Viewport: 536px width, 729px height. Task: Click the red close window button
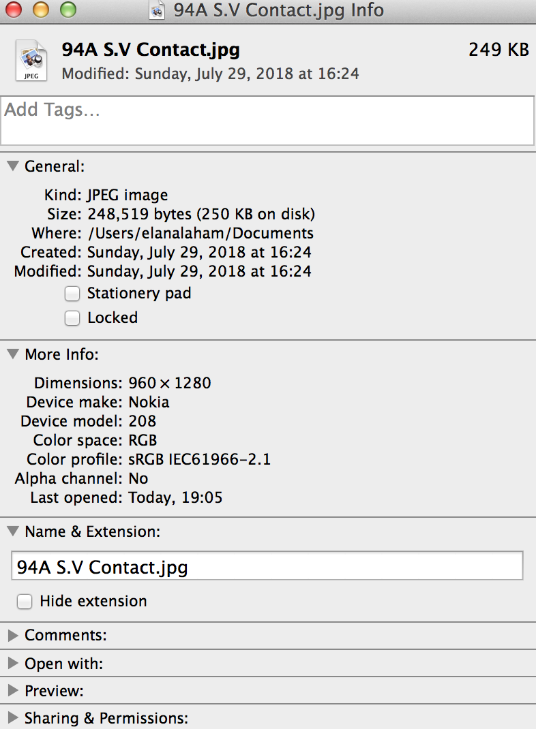(14, 10)
